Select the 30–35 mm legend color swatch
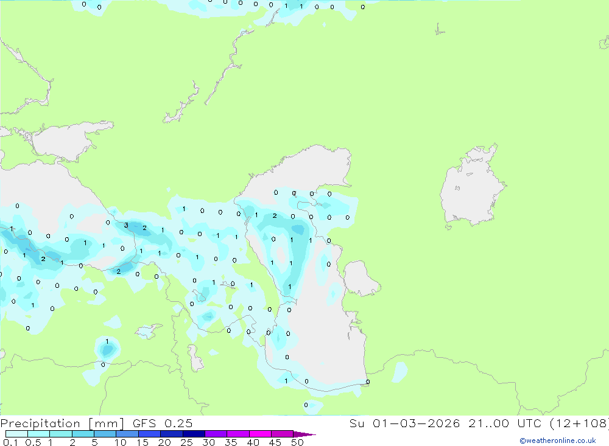The height and width of the screenshot is (446, 609). click(x=216, y=434)
